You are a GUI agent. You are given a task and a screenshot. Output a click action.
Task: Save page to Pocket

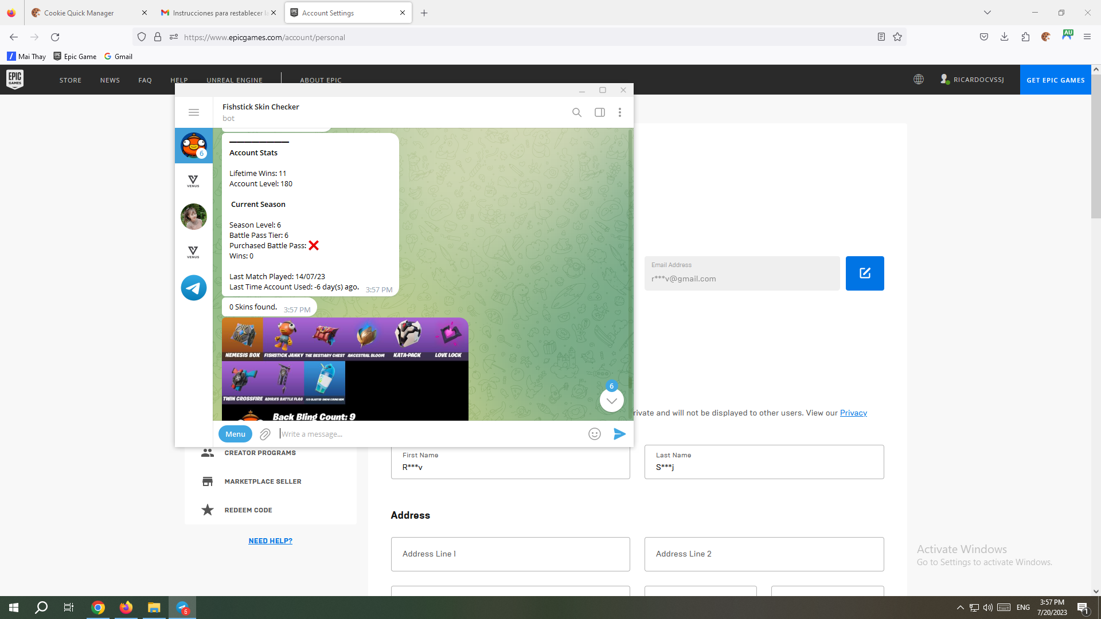coord(984,37)
